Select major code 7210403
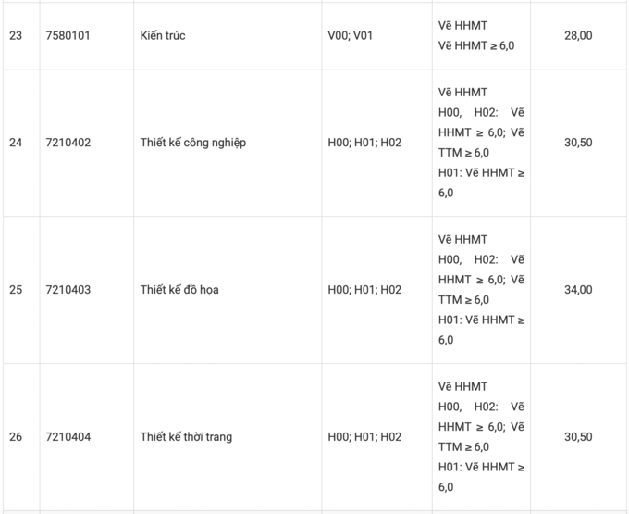This screenshot has width=629, height=514. [68, 290]
